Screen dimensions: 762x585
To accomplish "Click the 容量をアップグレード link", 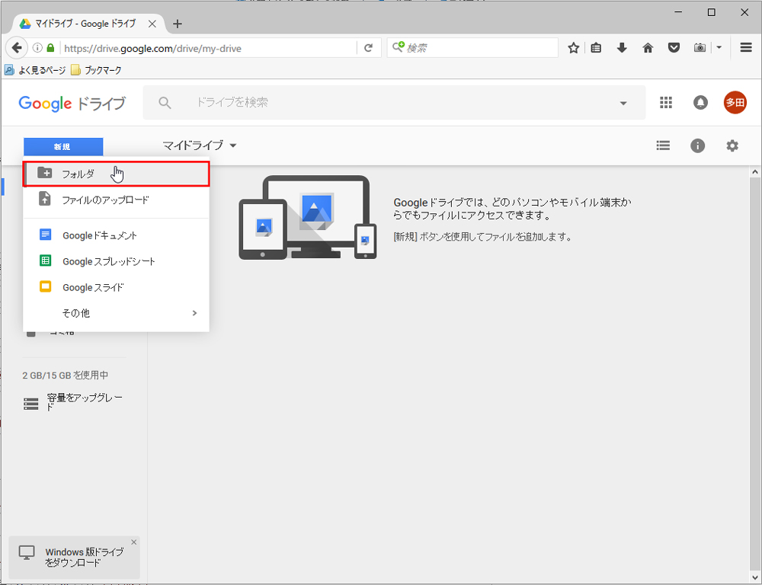I will tap(85, 402).
